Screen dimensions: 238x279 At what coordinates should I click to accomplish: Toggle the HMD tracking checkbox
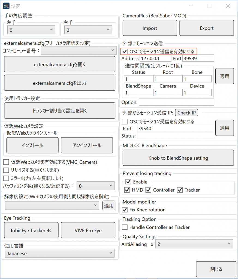coord(127,190)
